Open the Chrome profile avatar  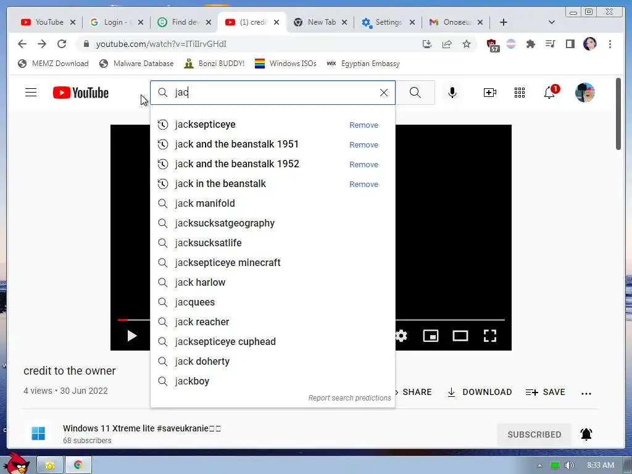point(589,44)
